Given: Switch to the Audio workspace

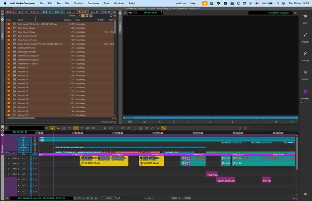Looking at the screenshot, I should [305, 73].
